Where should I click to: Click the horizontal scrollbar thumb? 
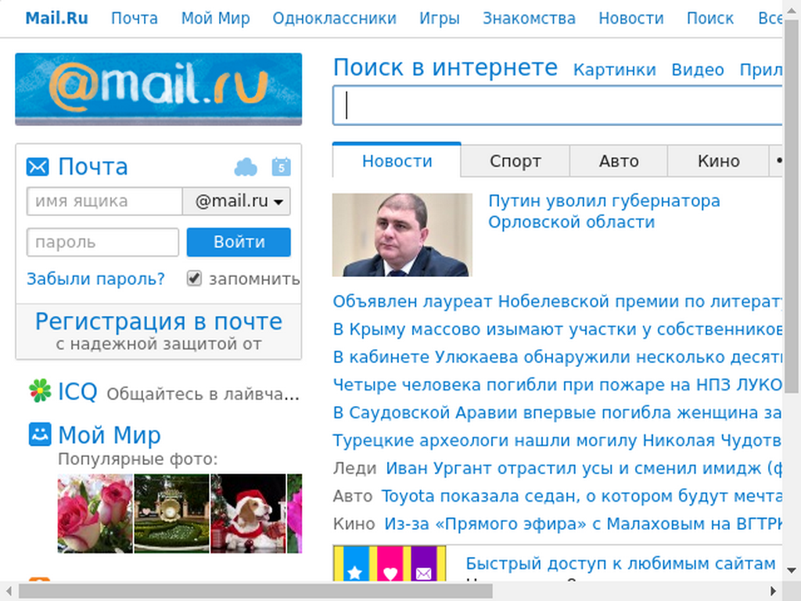(256, 591)
